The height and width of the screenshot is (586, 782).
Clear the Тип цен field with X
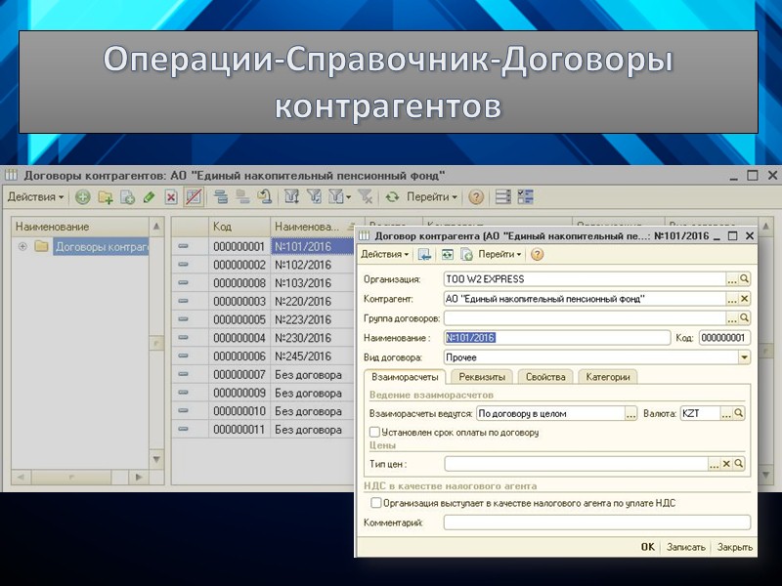coord(726,465)
